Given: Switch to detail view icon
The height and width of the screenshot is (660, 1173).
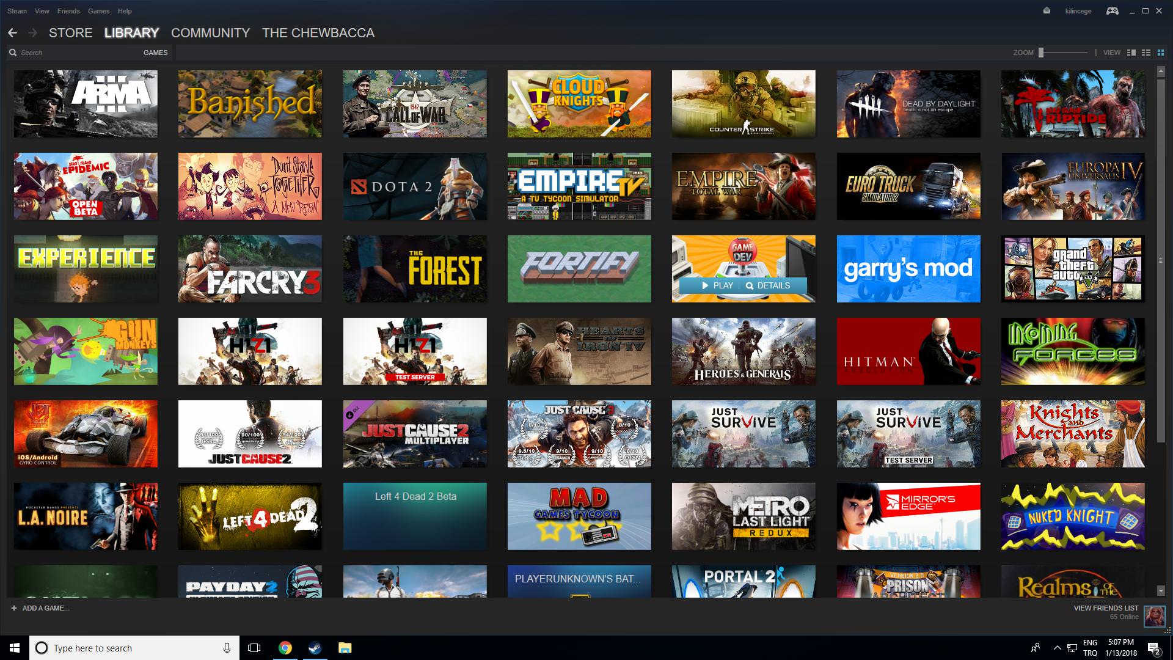Looking at the screenshot, I should click(1131, 53).
